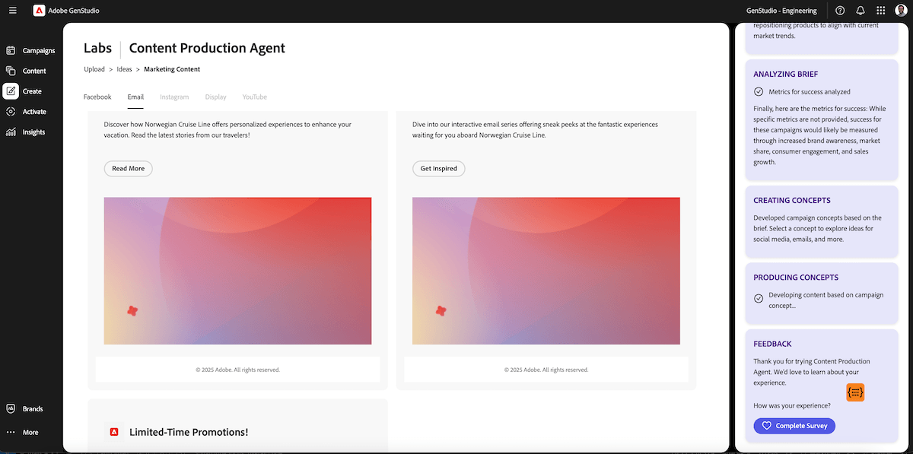Go to Content in the sidebar
This screenshot has width=913, height=454.
coord(27,71)
